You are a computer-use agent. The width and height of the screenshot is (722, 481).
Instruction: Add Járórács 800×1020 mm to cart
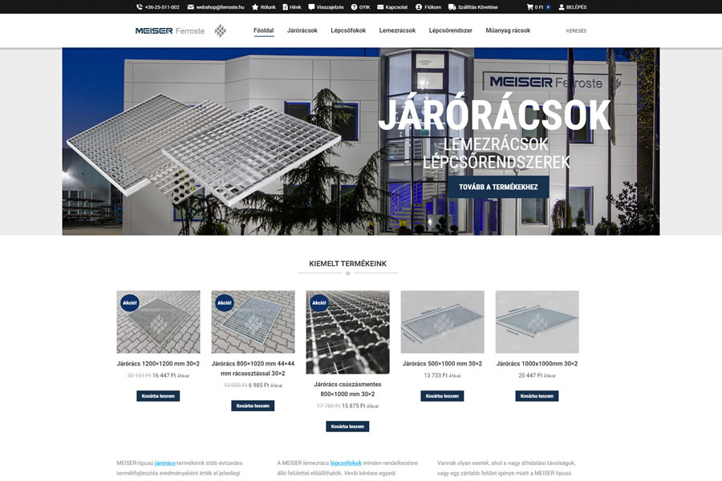tap(253, 406)
